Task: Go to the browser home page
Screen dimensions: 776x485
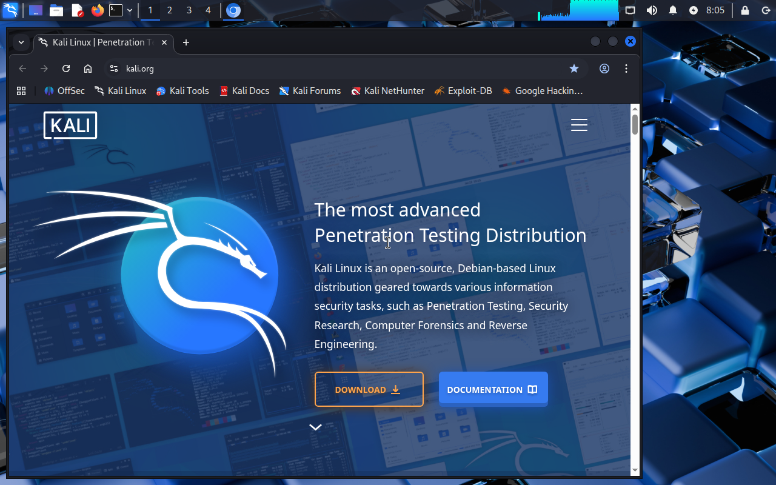Action: [x=88, y=69]
